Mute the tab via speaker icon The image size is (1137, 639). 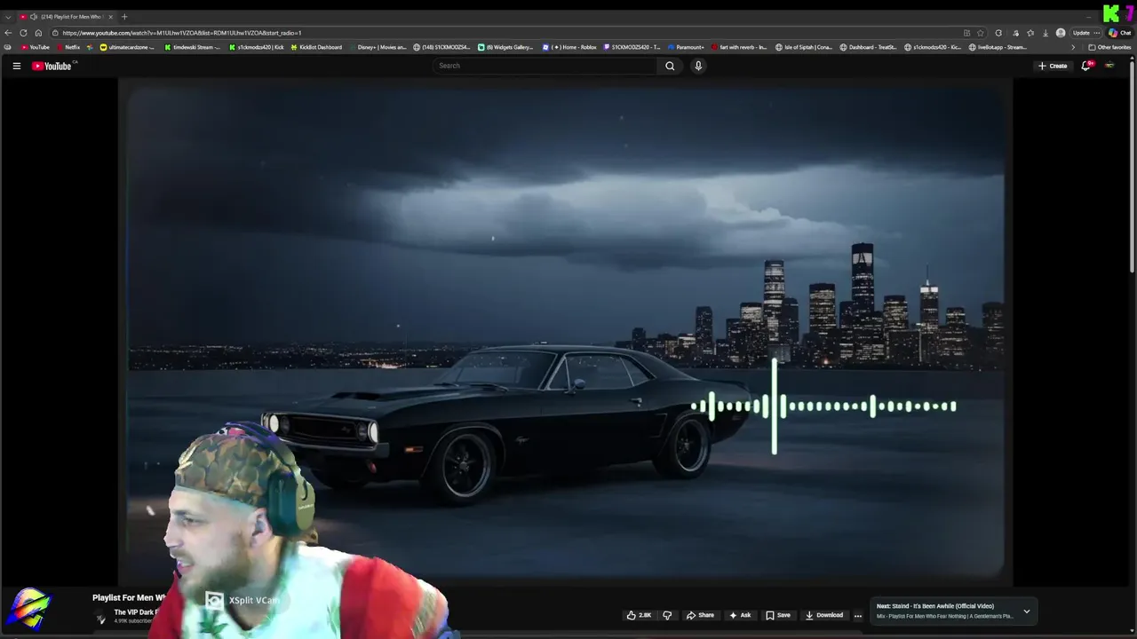coord(34,17)
